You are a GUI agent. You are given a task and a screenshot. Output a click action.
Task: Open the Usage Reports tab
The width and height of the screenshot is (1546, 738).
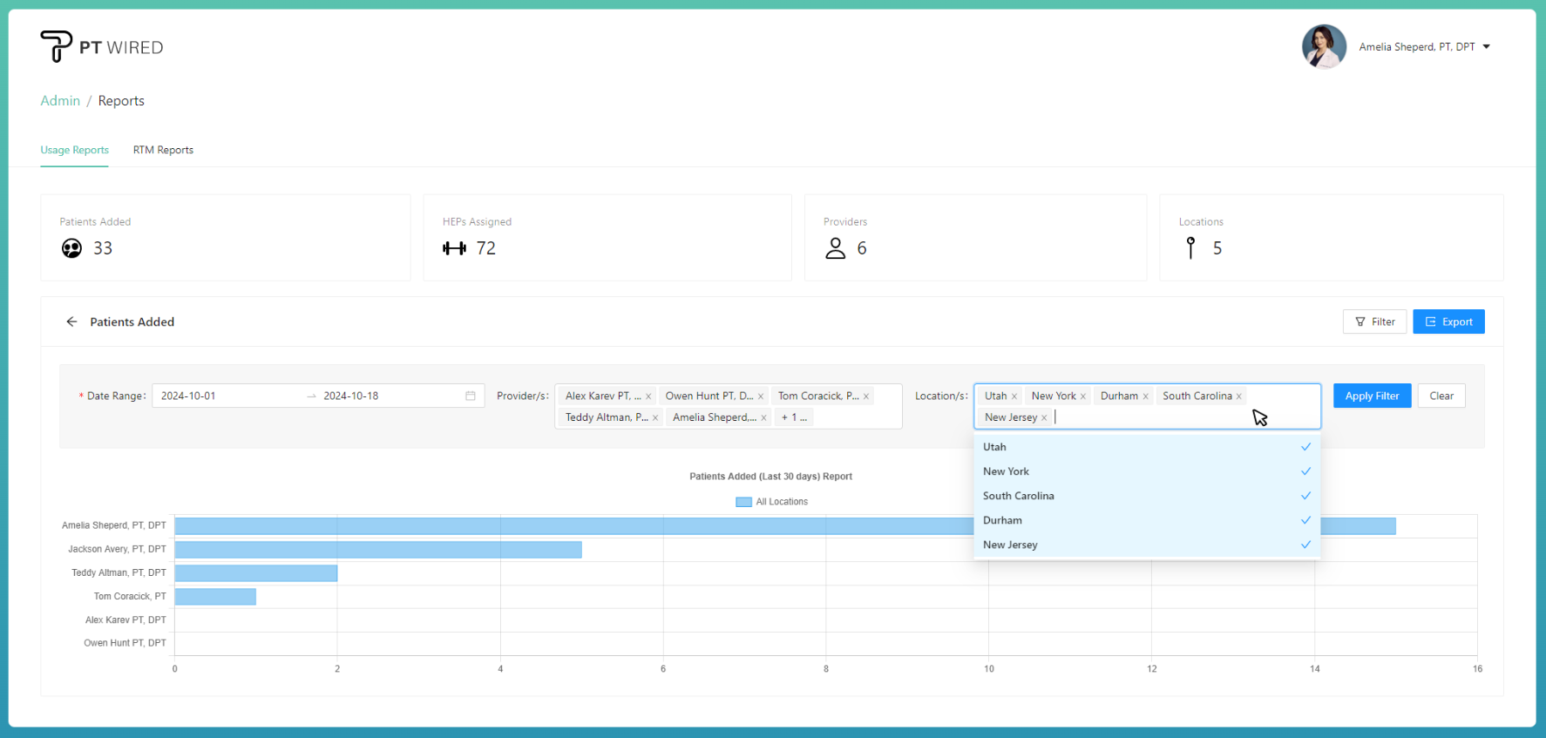(x=75, y=150)
